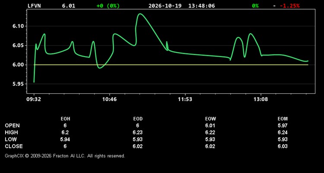Click the LOW row label
Viewport: 324px width, 173px height.
pyautogui.click(x=11, y=139)
